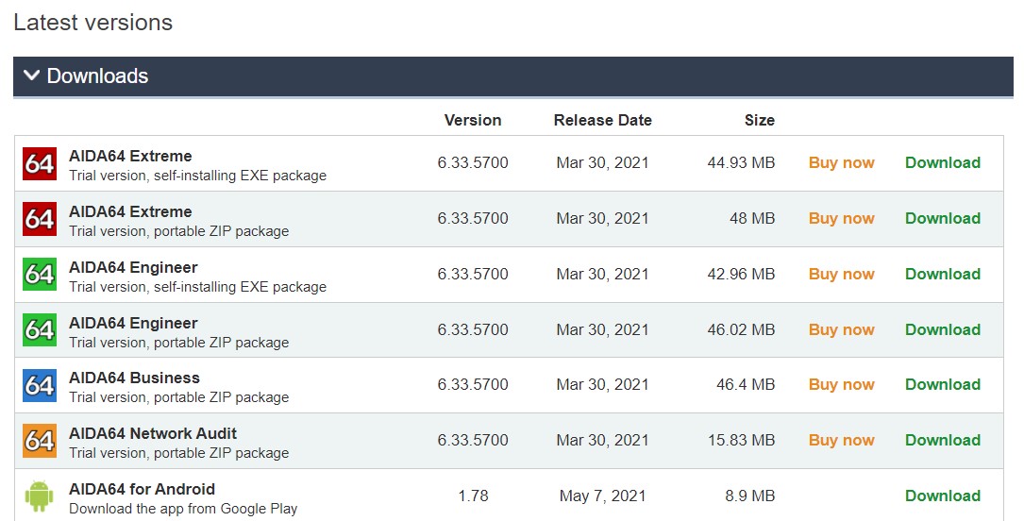
Task: Download the AIDA64 Business ZIP package
Action: coord(942,384)
